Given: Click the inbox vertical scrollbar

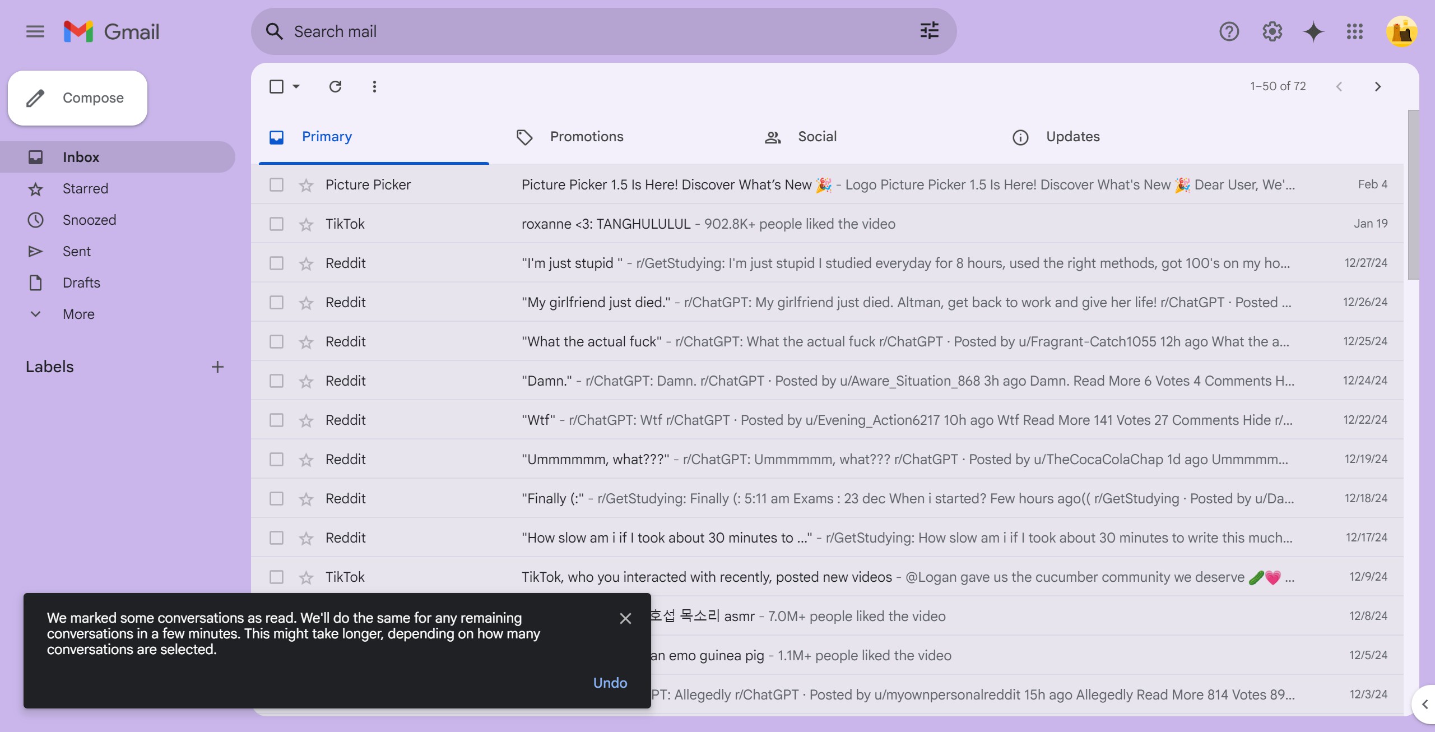Looking at the screenshot, I should [x=1413, y=194].
